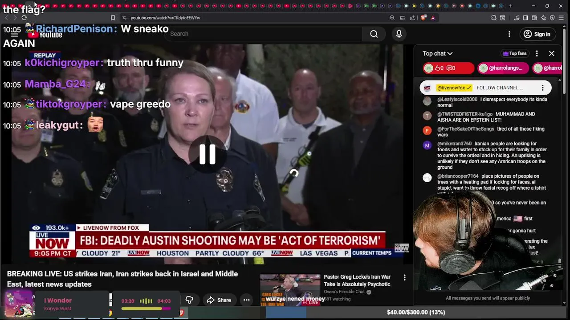This screenshot has height=320, width=570.
Task: Click the share page icon in address bar
Action: pyautogui.click(x=412, y=18)
